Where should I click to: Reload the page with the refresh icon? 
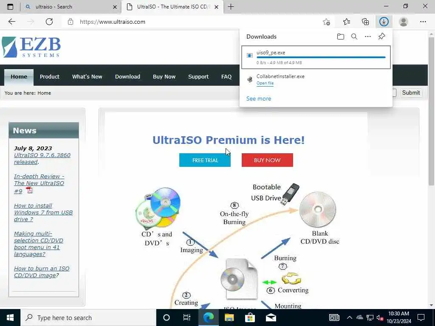point(49,22)
